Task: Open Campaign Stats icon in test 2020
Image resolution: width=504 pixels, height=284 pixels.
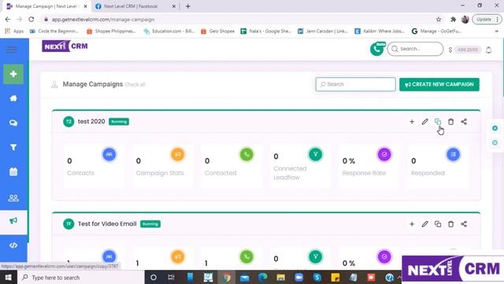Action: pos(178,155)
